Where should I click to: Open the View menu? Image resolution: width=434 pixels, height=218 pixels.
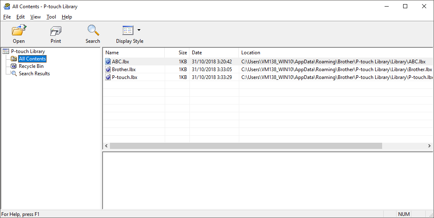coord(35,17)
